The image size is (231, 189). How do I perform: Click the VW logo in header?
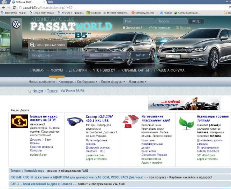point(16,24)
